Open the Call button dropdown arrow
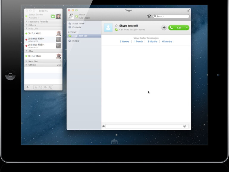229x172 pixels. (x=187, y=28)
